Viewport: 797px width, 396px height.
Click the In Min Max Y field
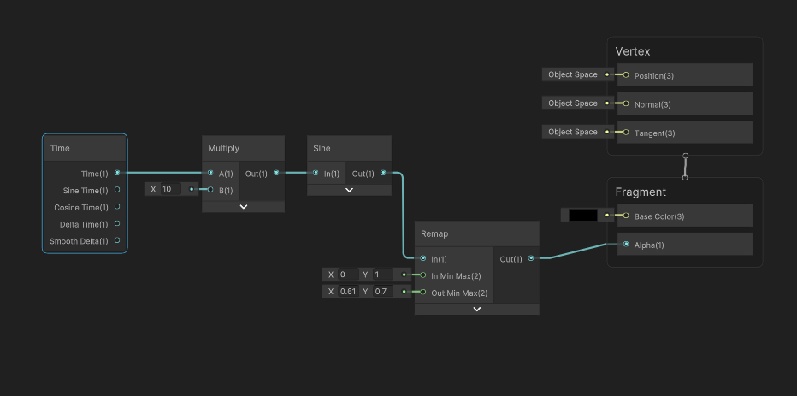pyautogui.click(x=383, y=275)
